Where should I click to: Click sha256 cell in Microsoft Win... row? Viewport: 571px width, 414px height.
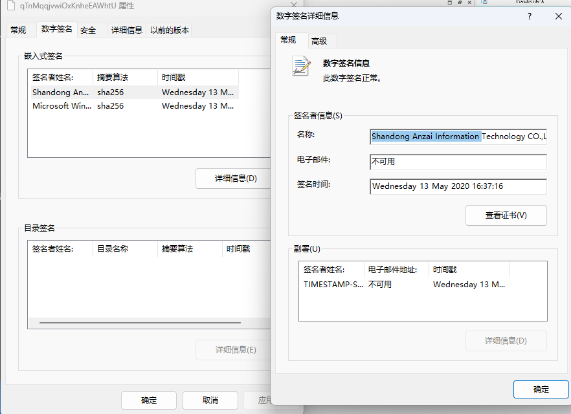pos(110,106)
